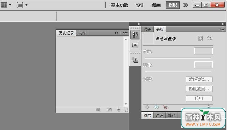Click History panel scrollbar down arrow
This screenshot has width=227, height=130.
pyautogui.click(x=126, y=104)
